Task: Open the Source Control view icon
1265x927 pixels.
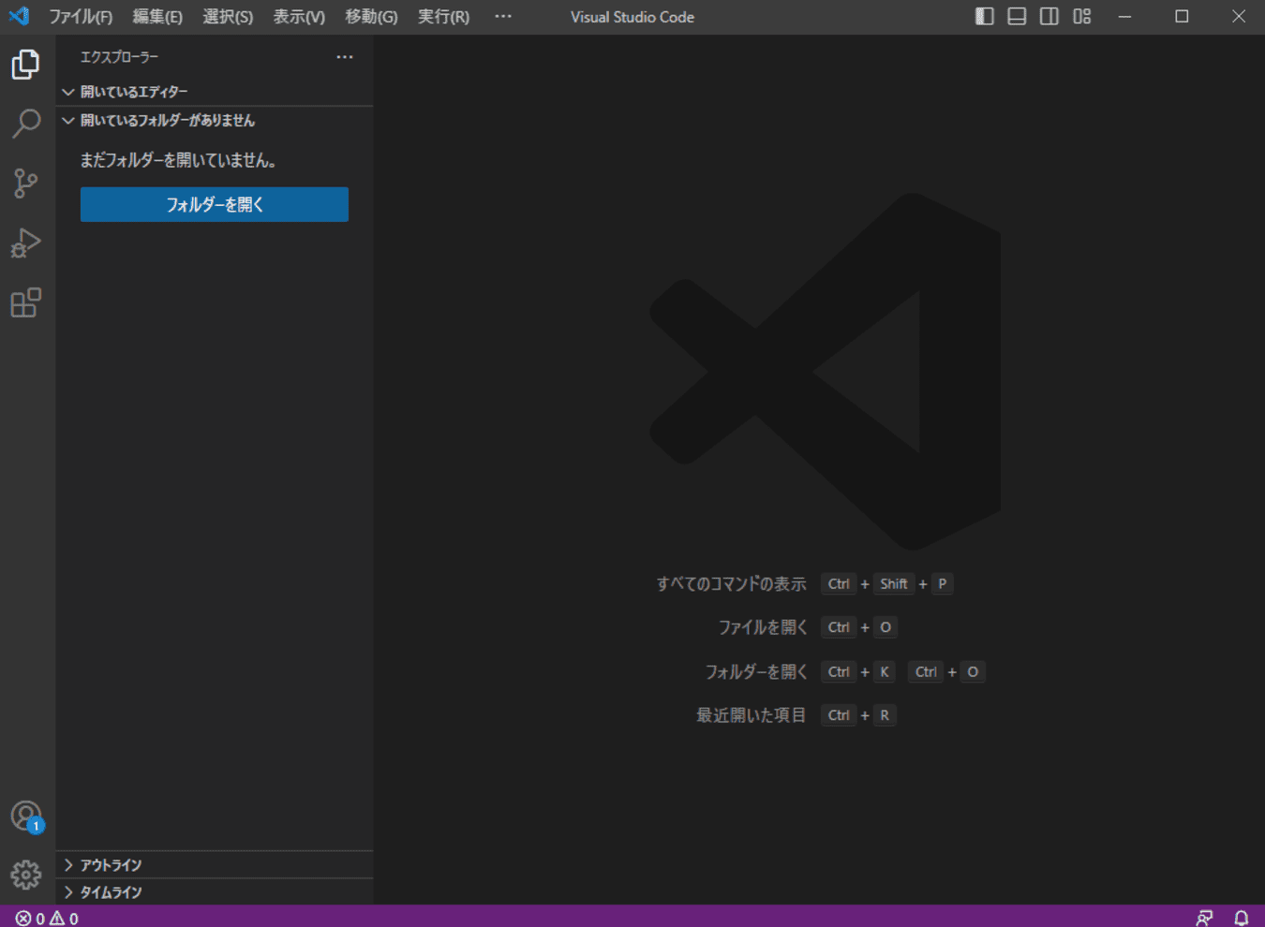Action: [x=26, y=184]
